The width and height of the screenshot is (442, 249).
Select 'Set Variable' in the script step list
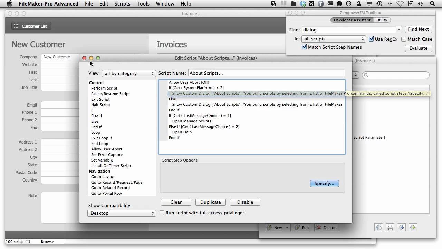(x=102, y=160)
